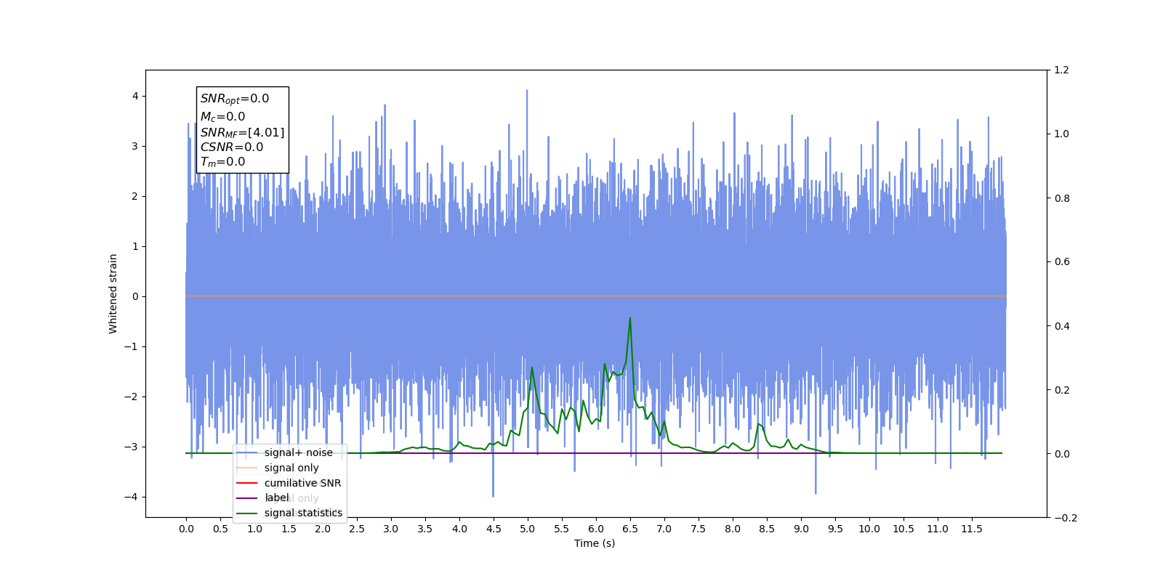Click the M_c=0.0 annotation line
Image resolution: width=1163 pixels, height=581 pixels.
pyautogui.click(x=223, y=116)
